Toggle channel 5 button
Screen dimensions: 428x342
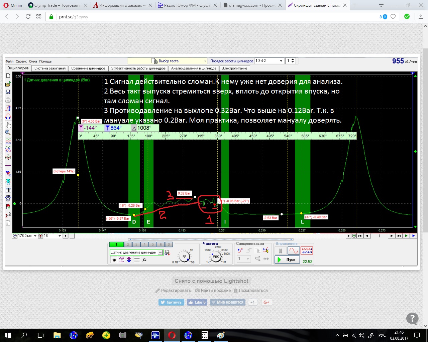152,244
